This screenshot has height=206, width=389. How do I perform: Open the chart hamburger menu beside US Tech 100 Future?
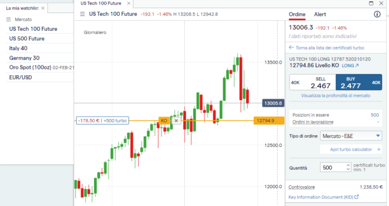pos(82,14)
